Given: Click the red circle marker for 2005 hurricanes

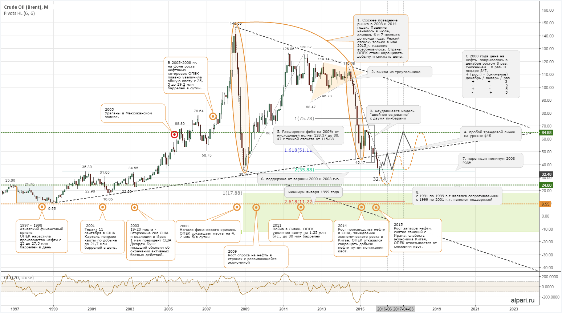Looking at the screenshot, I should click(x=174, y=134).
